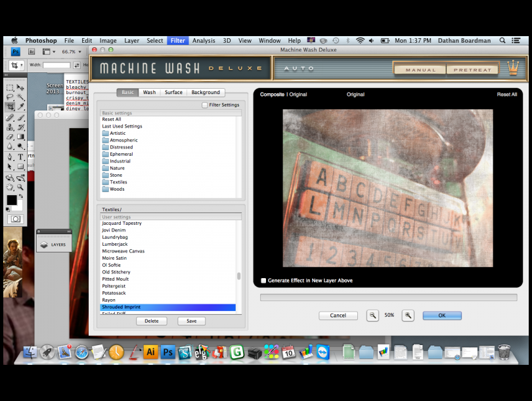532x401 pixels.
Task: Open the Analysis menu
Action: point(204,40)
